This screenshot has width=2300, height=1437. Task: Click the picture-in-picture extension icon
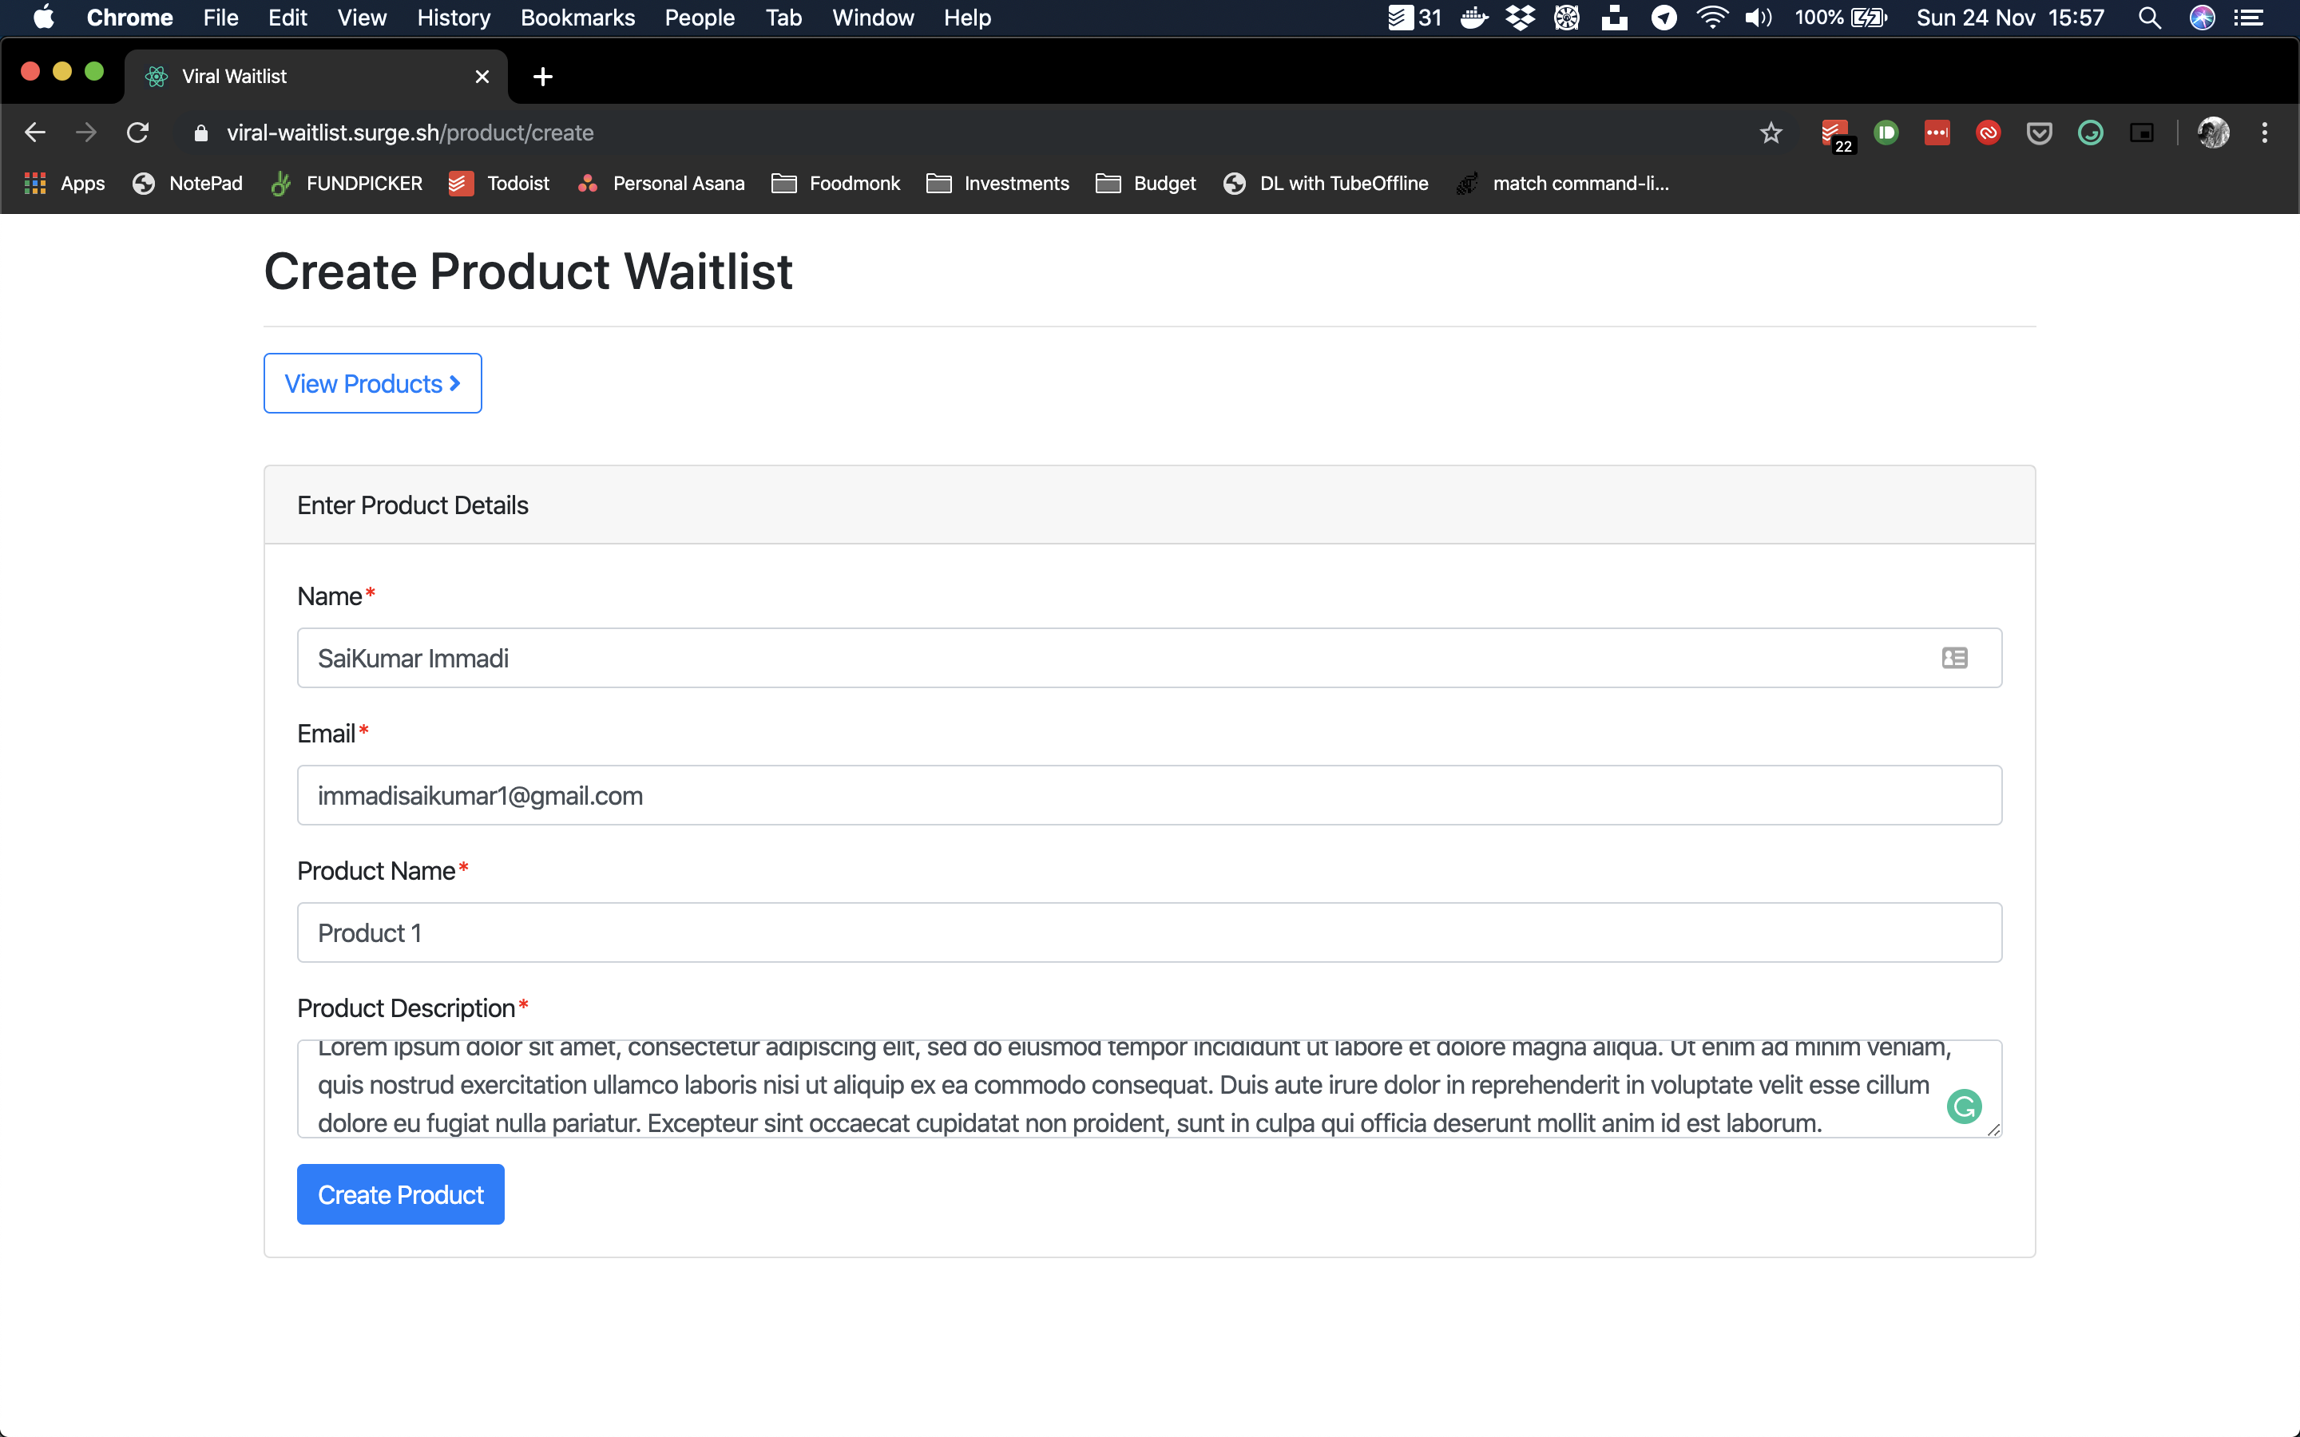pos(2141,133)
